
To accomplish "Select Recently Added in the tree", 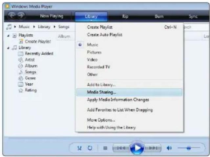I will tap(39, 54).
